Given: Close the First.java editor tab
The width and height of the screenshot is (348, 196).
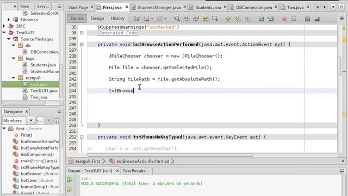Looking at the screenshot, I should coord(127,7).
